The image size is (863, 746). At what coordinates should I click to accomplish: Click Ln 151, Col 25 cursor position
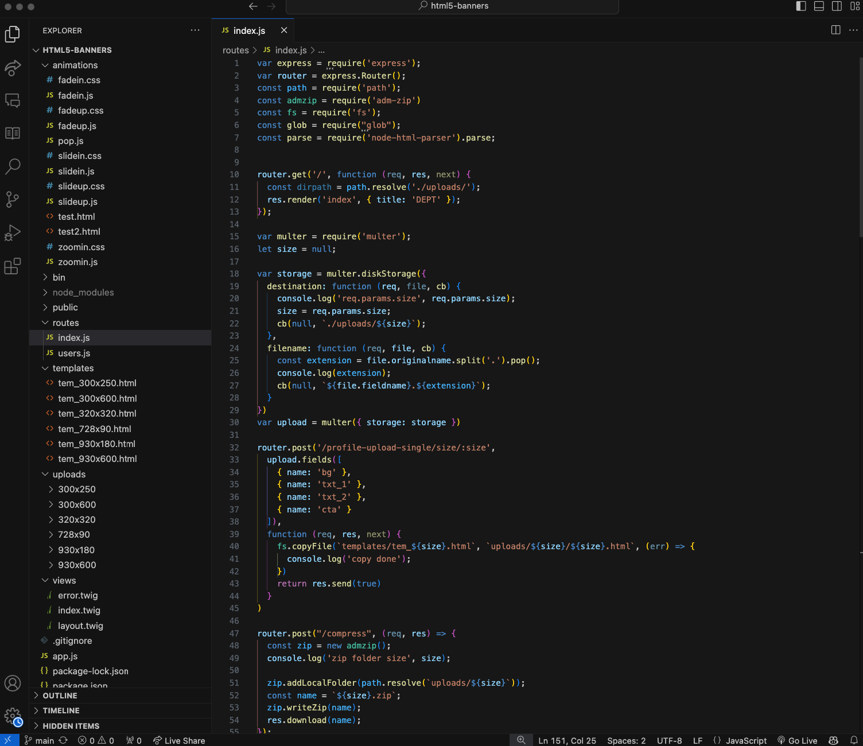tap(567, 740)
